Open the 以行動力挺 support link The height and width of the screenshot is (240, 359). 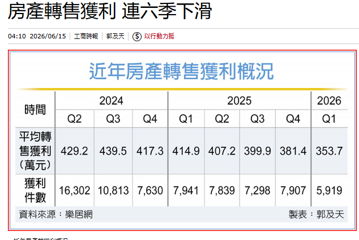159,36
